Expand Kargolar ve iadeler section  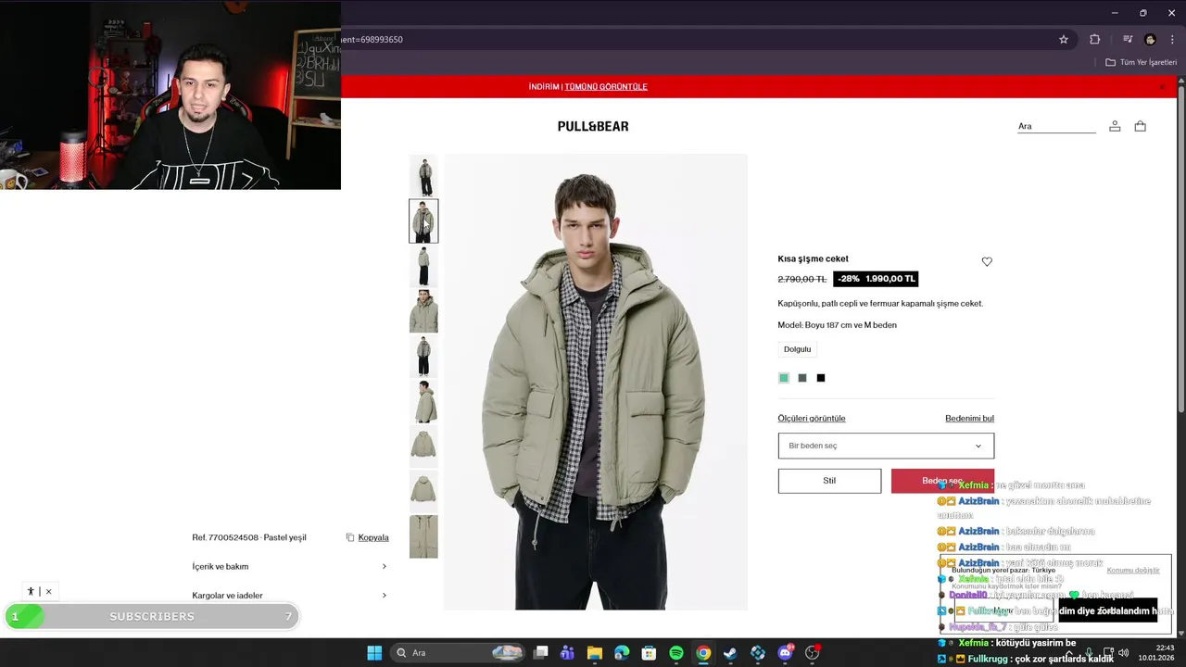290,596
